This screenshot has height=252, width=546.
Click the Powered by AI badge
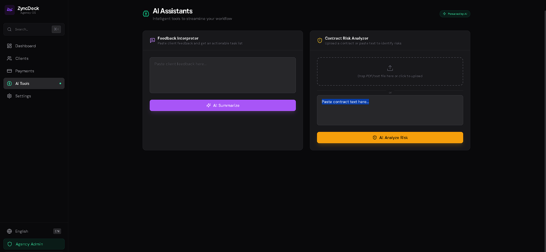(455, 14)
